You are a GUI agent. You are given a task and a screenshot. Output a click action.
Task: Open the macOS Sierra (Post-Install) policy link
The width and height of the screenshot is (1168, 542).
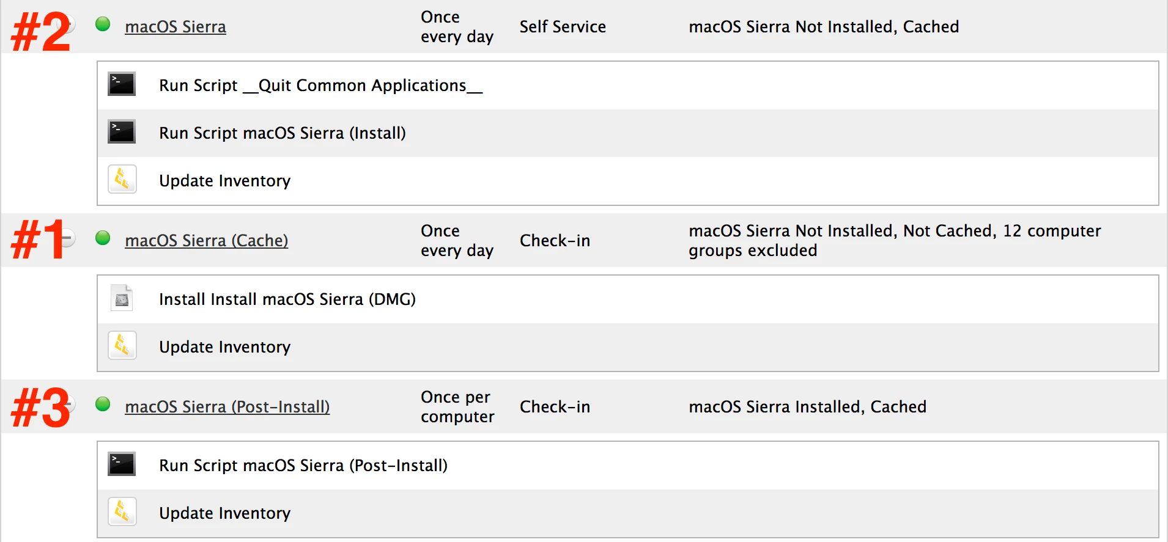tap(227, 407)
